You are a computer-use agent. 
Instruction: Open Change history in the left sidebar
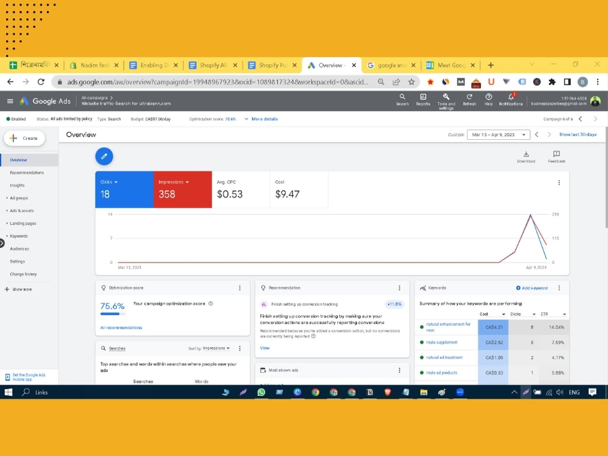(23, 274)
